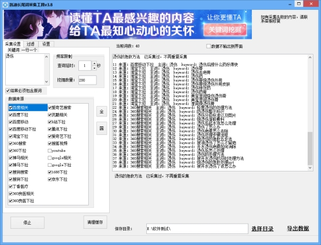Click the app icon in title bar
The width and height of the screenshot is (321, 245).
point(5,5)
